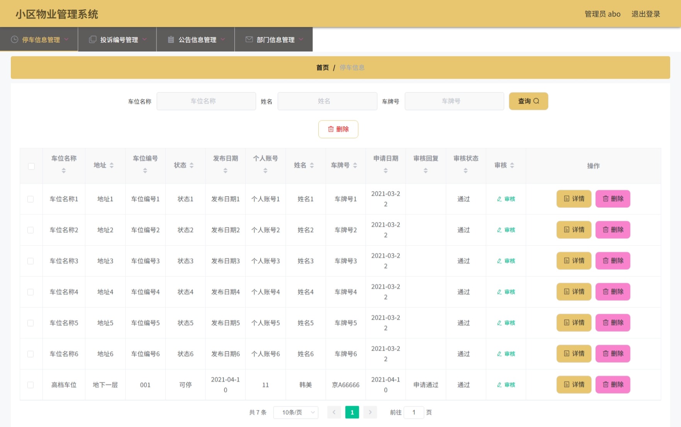Sort by 车位编号 column arrows
The height and width of the screenshot is (427, 681).
[x=145, y=170]
